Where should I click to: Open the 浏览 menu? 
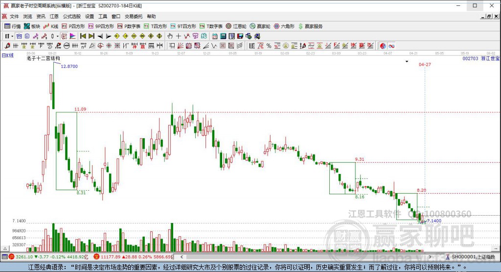click(27, 16)
